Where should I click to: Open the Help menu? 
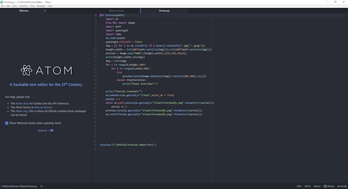coord(50,6)
